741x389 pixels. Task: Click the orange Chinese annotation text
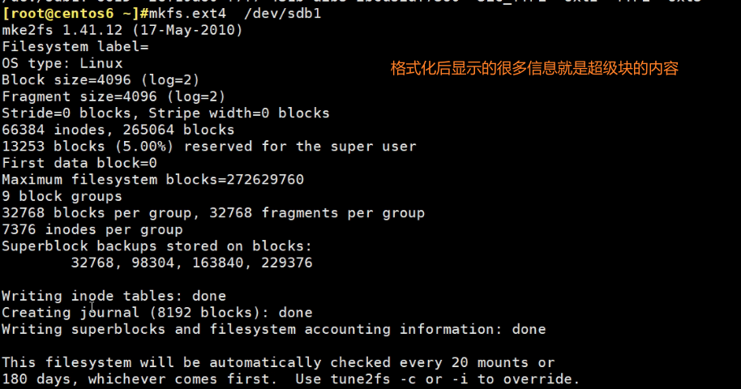point(534,69)
